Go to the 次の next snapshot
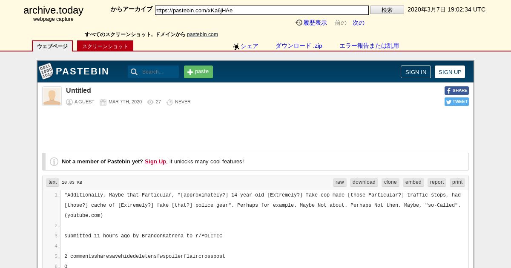This screenshot has height=268, width=511. (359, 23)
